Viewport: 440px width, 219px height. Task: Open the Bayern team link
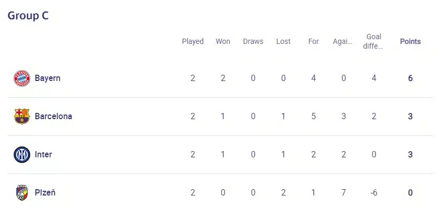(48, 78)
